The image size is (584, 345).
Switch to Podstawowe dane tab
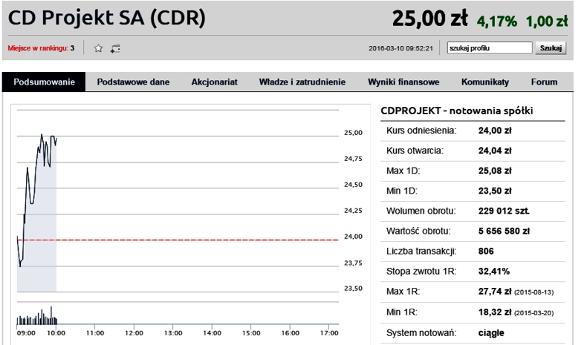click(133, 82)
